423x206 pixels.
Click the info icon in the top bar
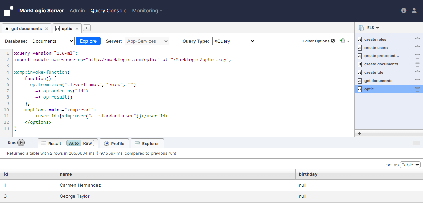tap(404, 10)
